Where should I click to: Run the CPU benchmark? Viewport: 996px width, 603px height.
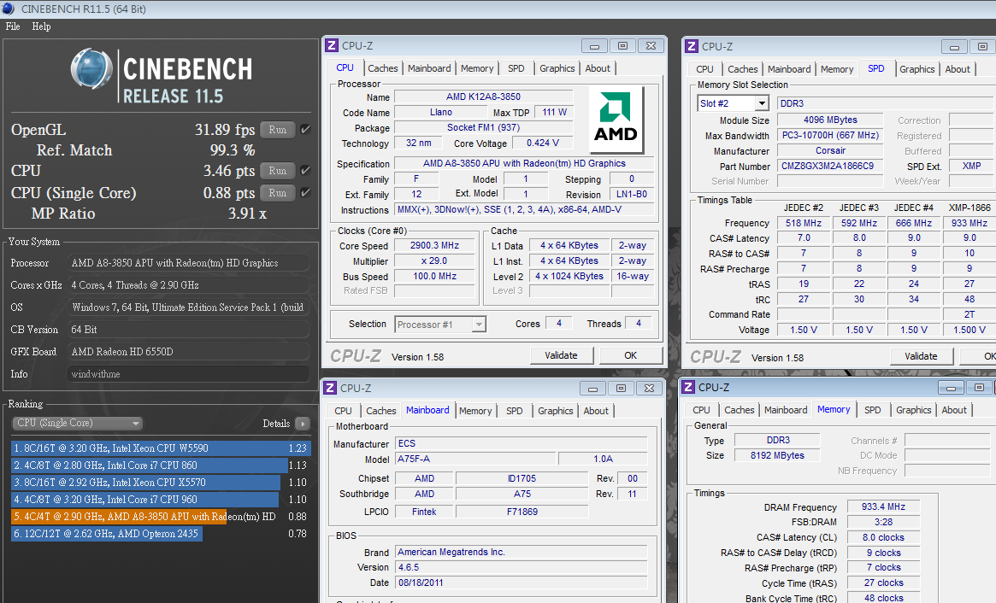tap(278, 171)
